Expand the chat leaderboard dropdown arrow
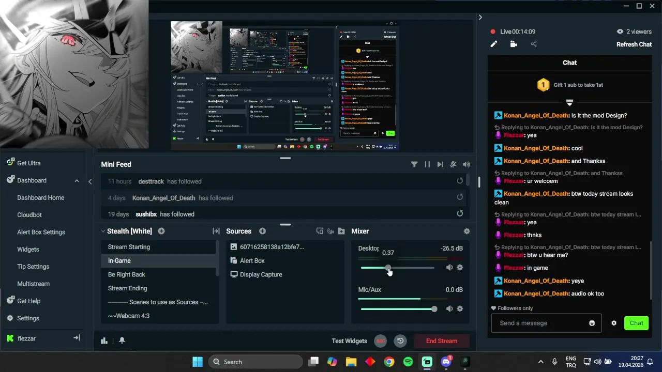The height and width of the screenshot is (372, 662). (x=569, y=102)
